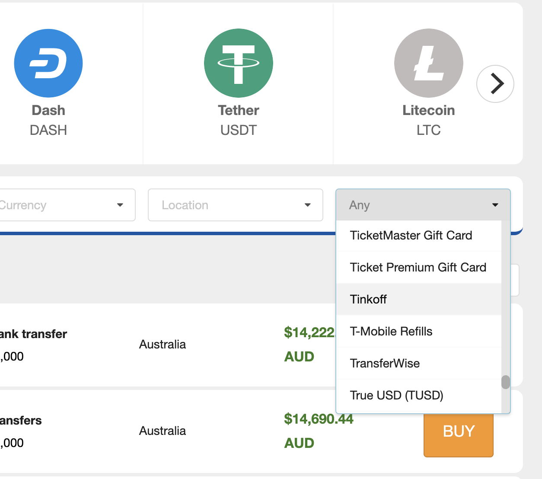542x479 pixels.
Task: Click Australia in the bank transfer row
Action: (163, 345)
